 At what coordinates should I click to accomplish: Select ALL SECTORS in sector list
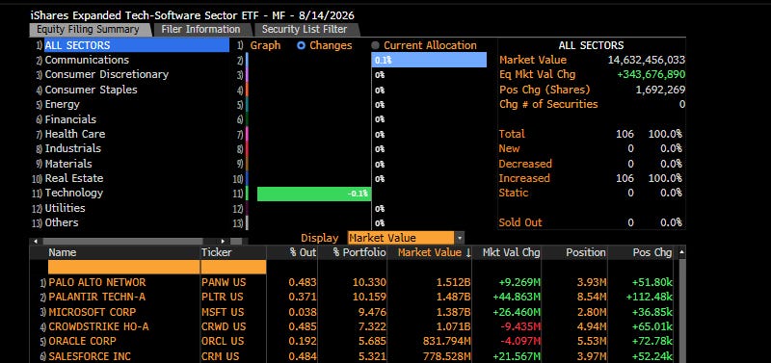tap(137, 45)
